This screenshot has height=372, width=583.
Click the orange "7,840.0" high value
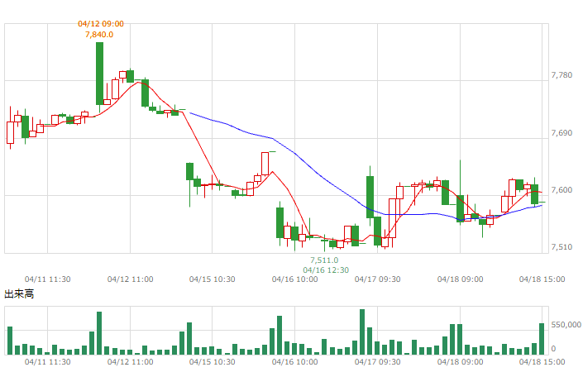tap(99, 35)
